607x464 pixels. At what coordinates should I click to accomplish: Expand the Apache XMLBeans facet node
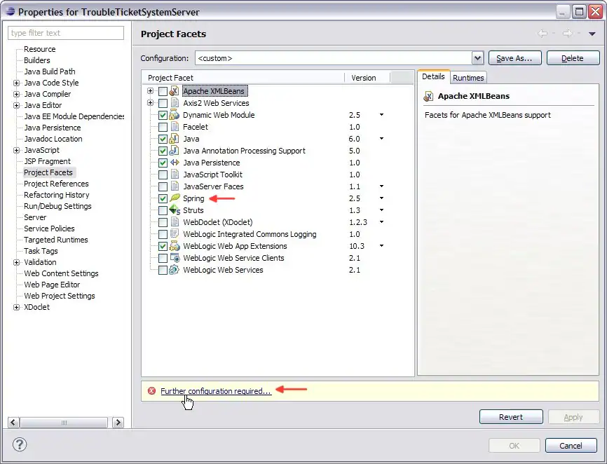151,91
